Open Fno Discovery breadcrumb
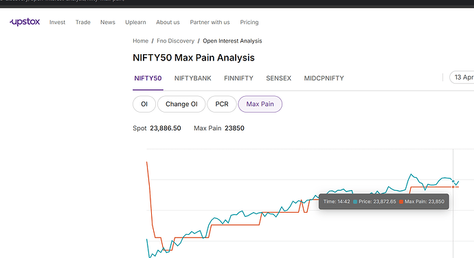This screenshot has height=258, width=474. coord(175,40)
